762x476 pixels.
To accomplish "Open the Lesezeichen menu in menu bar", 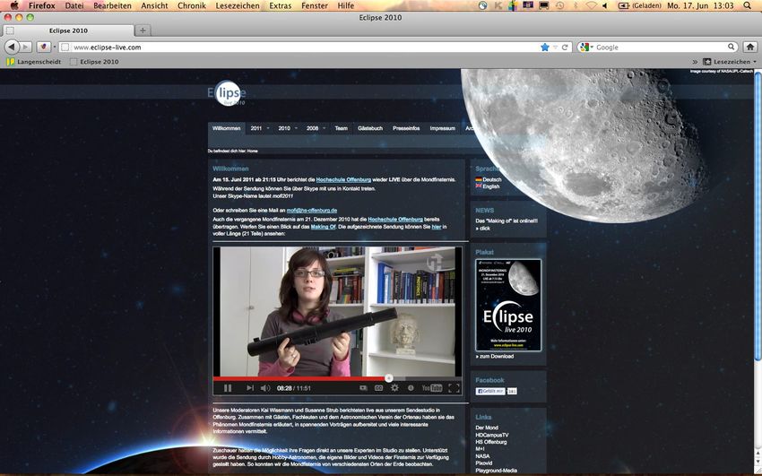I will (x=238, y=6).
